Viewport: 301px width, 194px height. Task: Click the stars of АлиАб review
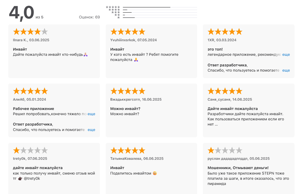(x=30, y=91)
